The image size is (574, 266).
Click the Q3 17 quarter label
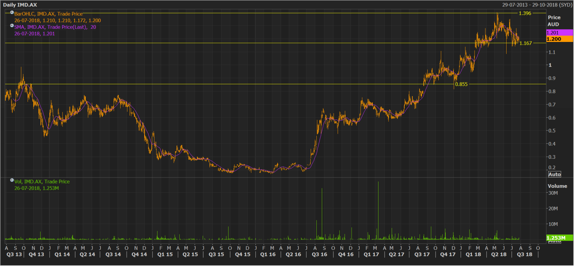[422, 254]
